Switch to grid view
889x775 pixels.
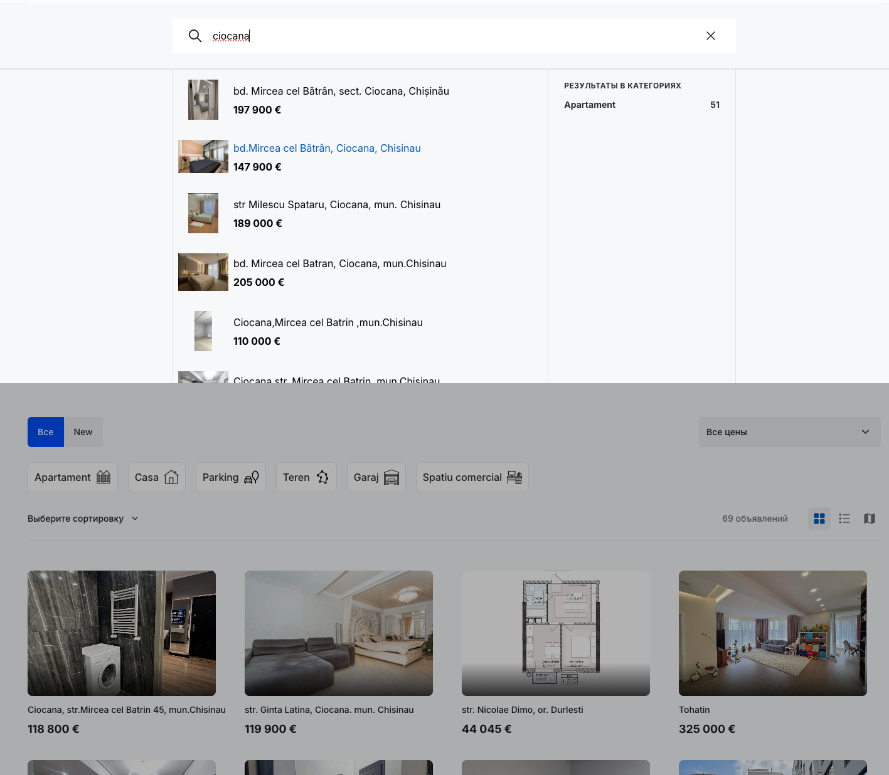click(x=819, y=519)
